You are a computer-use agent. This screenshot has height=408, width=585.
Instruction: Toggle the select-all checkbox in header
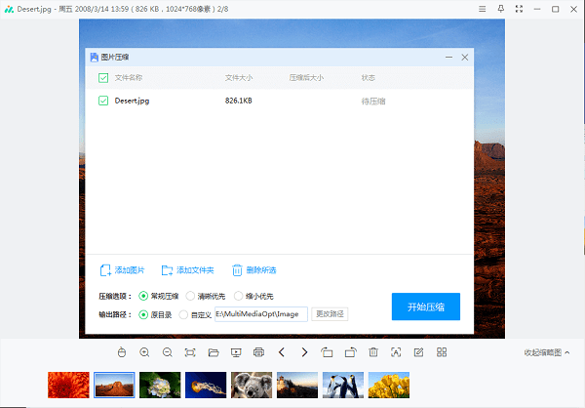[x=103, y=77]
